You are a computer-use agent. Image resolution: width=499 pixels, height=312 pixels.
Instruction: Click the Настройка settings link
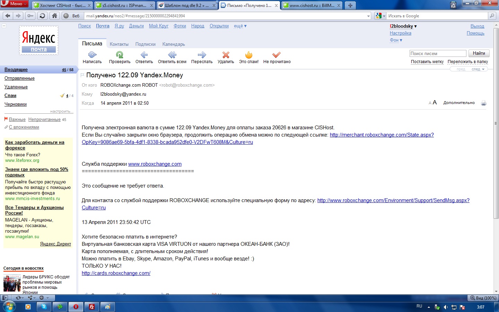coord(401,33)
